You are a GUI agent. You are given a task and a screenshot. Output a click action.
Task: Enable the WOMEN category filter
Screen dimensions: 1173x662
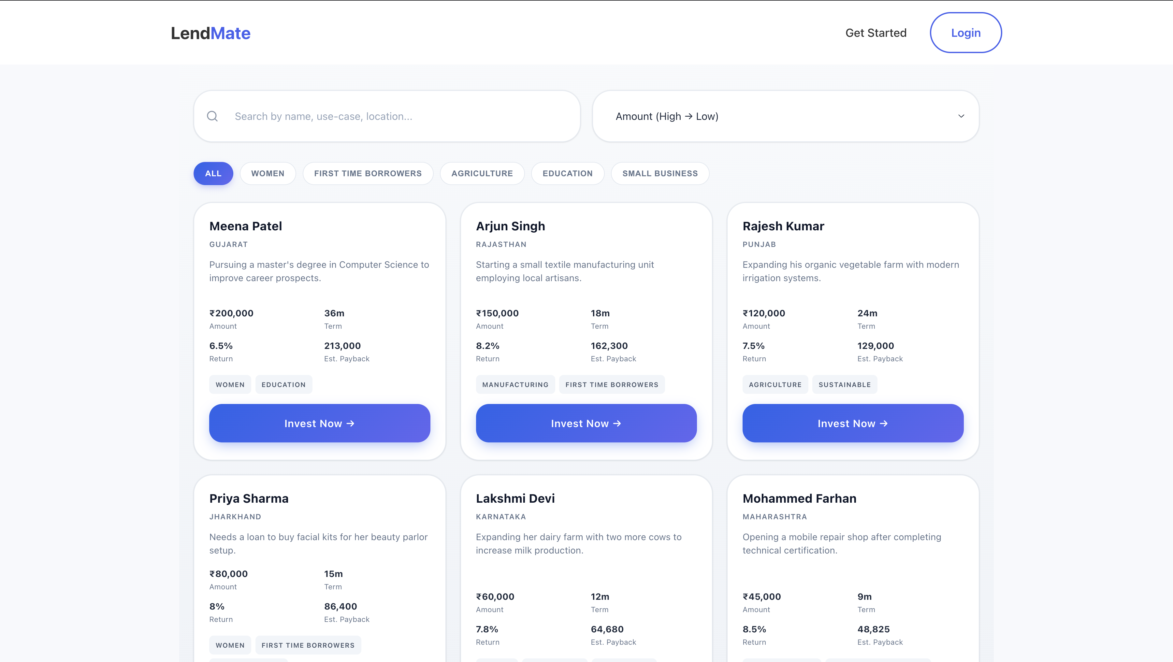268,173
